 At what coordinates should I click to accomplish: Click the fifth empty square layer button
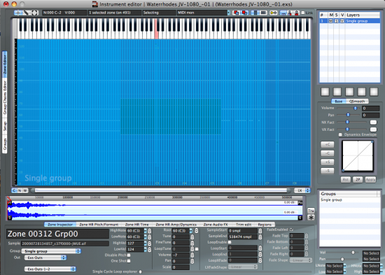click(374, 92)
